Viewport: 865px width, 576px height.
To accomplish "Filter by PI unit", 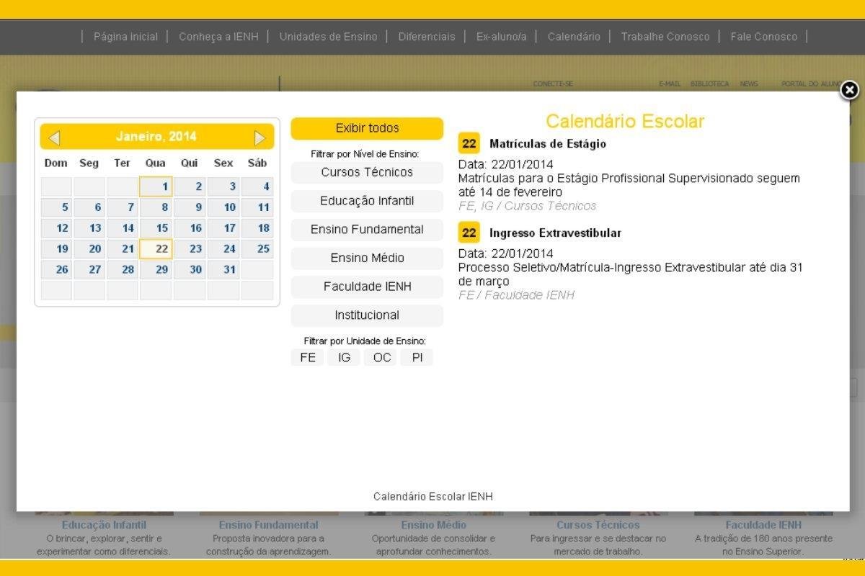I will [417, 358].
